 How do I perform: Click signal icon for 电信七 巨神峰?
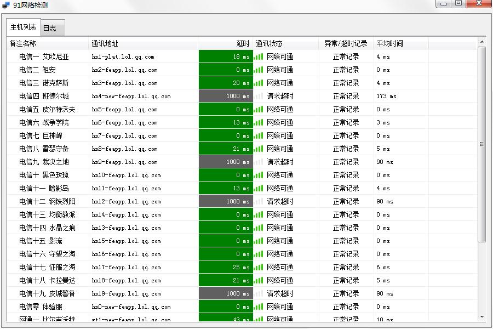(x=259, y=135)
